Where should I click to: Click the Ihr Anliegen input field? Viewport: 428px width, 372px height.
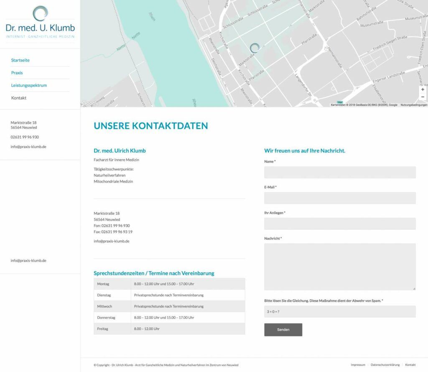pos(340,224)
